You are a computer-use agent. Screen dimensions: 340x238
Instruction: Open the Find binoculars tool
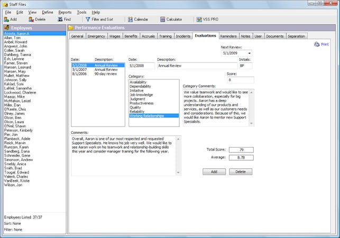click(x=60, y=19)
